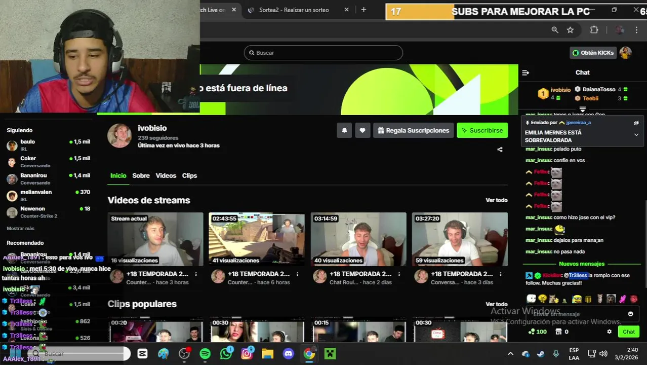Open options menu for hace 6 horas video
The width and height of the screenshot is (647, 365).
click(297, 274)
